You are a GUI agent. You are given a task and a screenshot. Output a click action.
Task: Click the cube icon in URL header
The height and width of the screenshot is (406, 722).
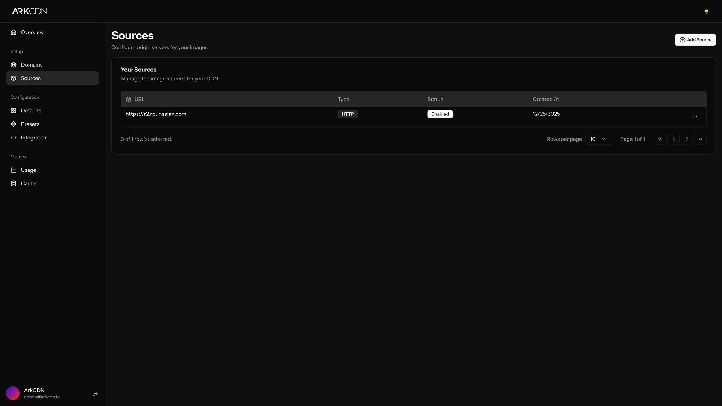[x=129, y=100]
